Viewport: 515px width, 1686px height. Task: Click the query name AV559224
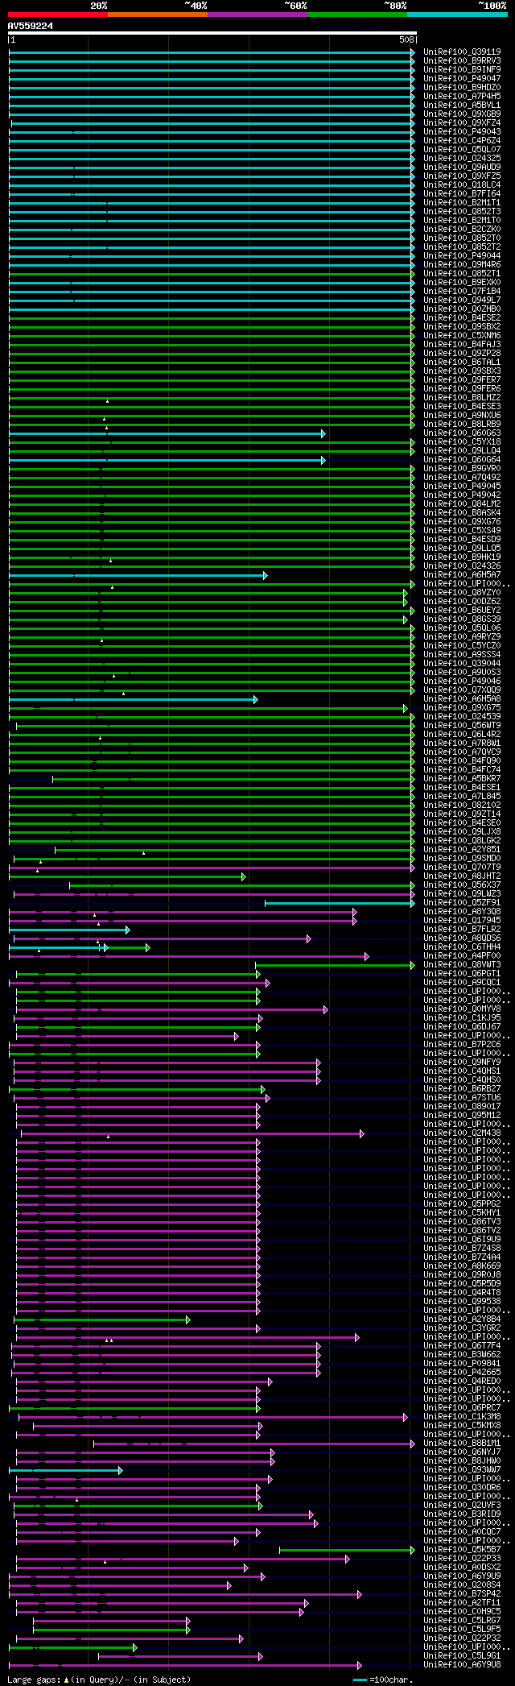coord(31,26)
